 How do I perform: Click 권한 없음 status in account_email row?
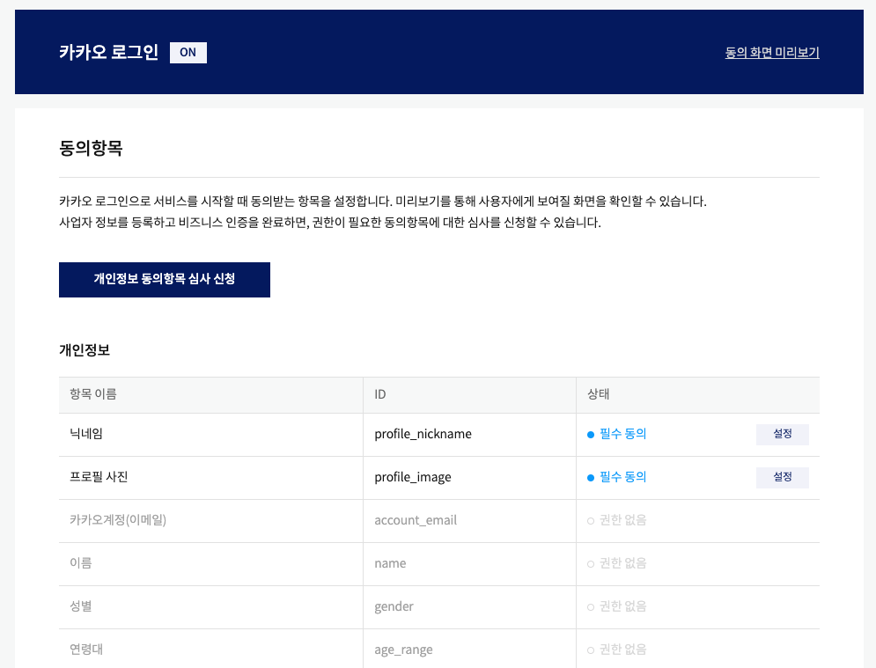(617, 520)
